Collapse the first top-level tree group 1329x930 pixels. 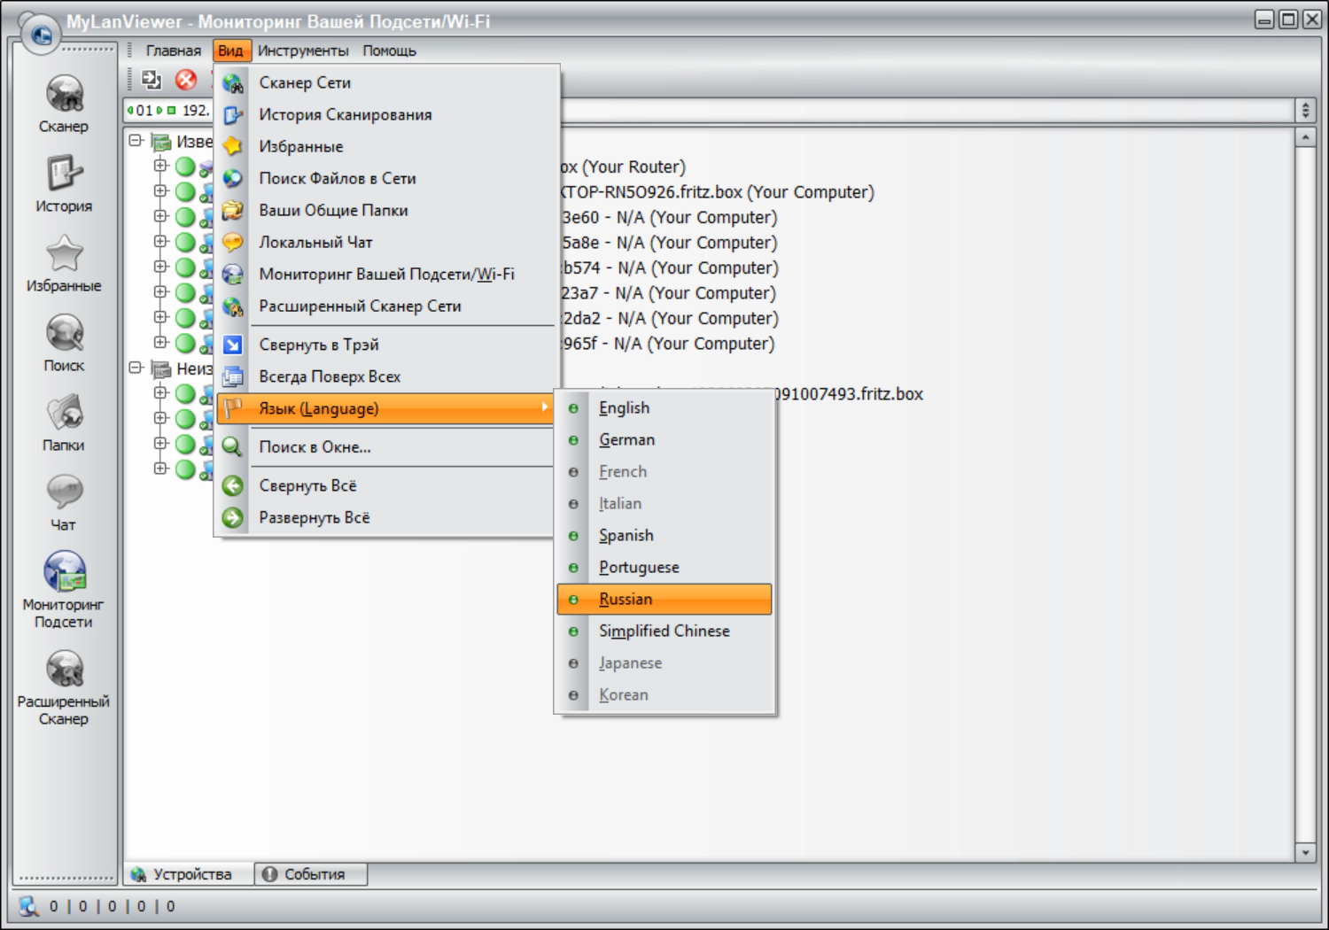(x=136, y=141)
